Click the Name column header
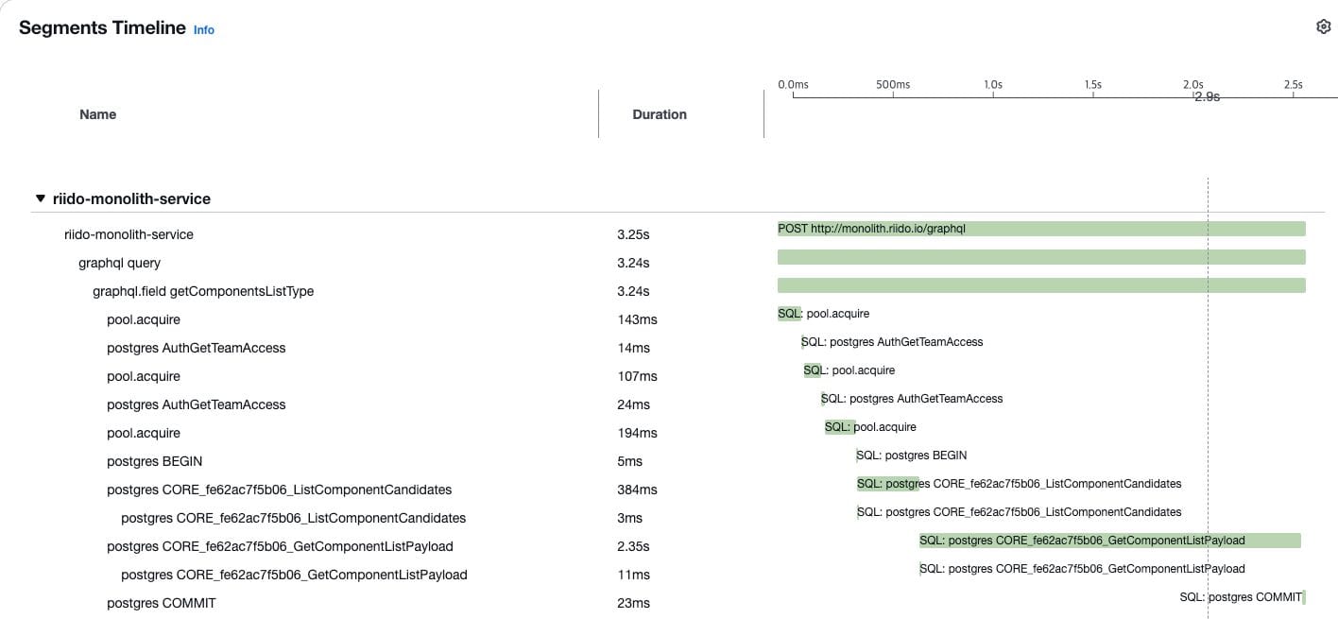 [x=97, y=114]
